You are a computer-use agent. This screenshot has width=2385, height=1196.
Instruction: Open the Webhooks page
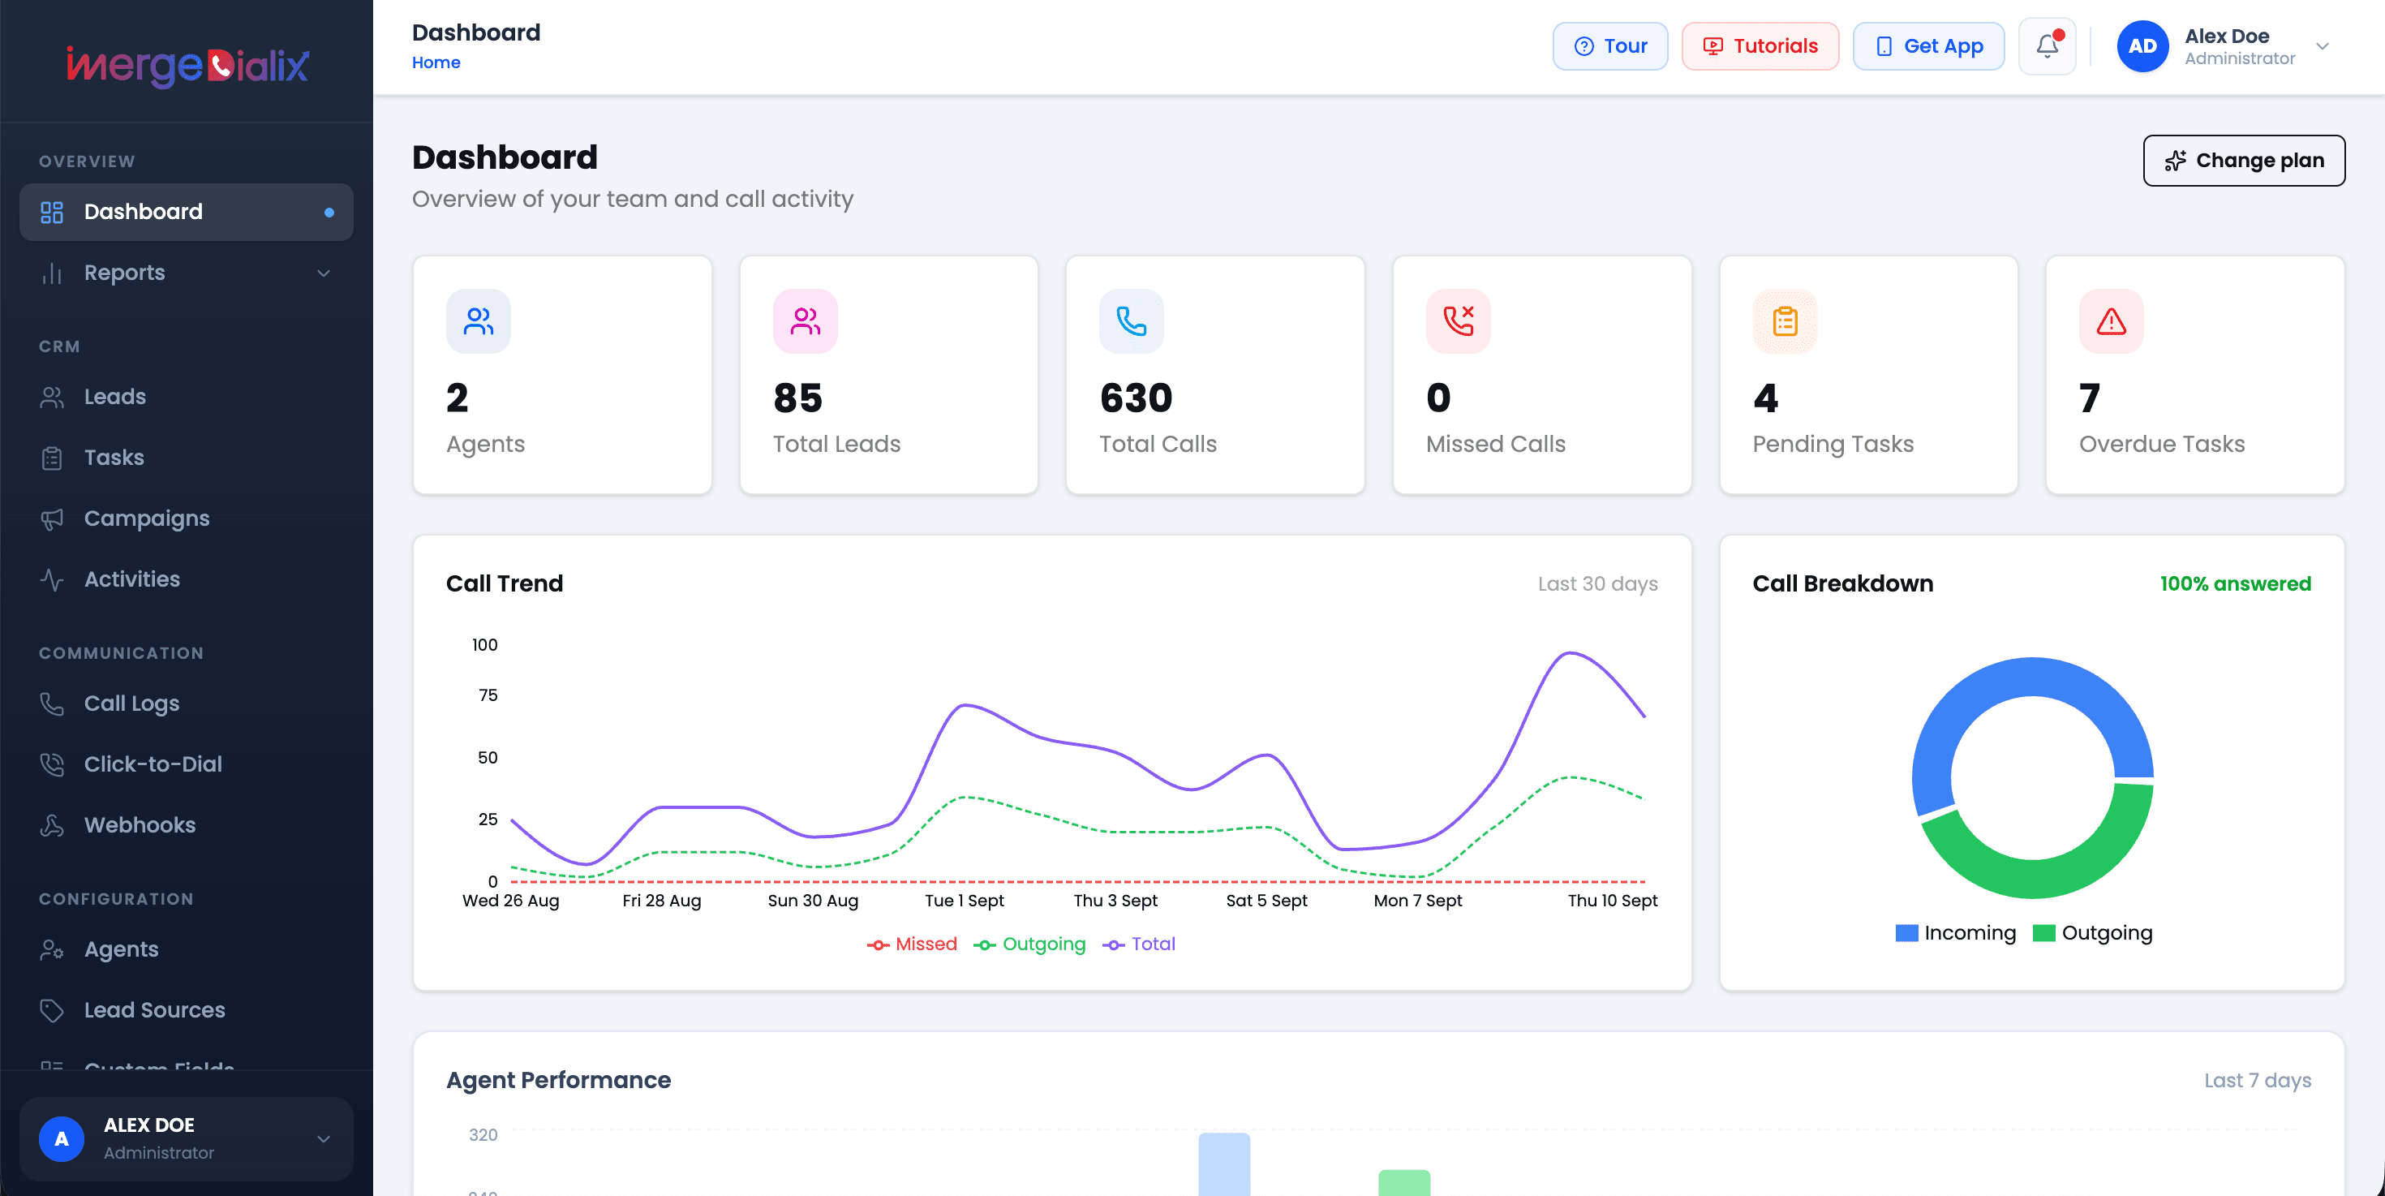coord(186,825)
